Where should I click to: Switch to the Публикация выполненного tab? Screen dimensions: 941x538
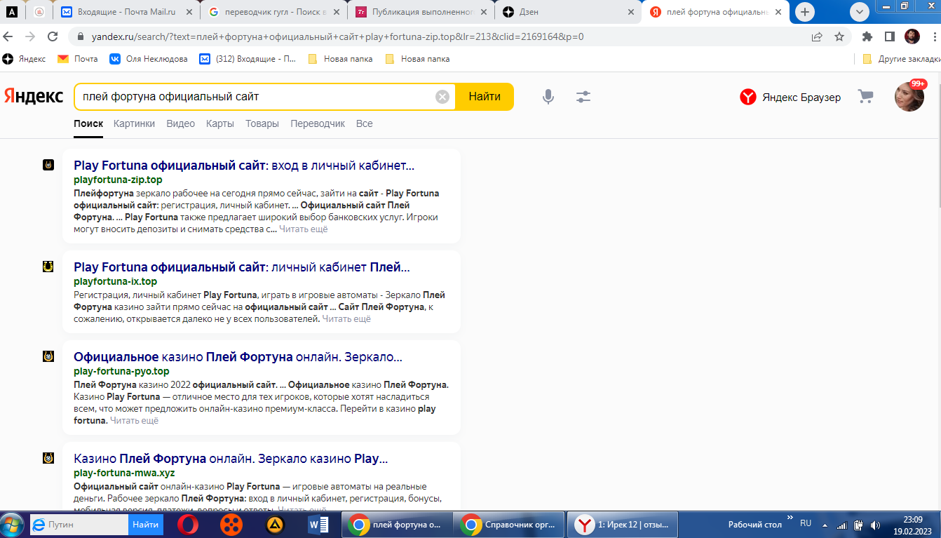(x=420, y=12)
